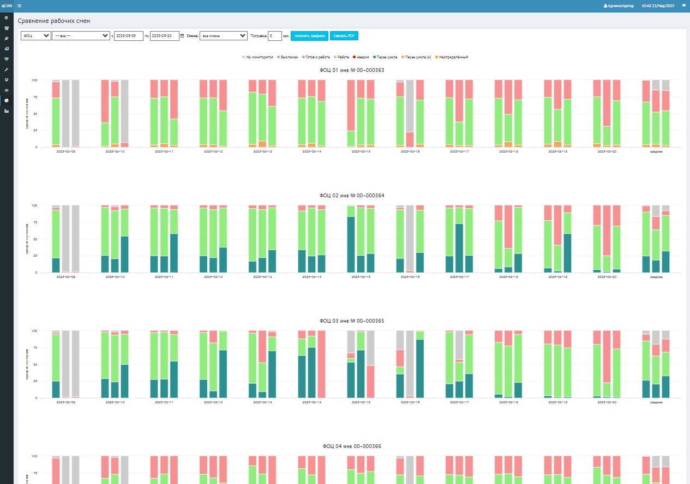The height and width of the screenshot is (484, 690).
Task: Click the chart title 'ФОЦ 04 инв 00-000366'
Action: tap(352, 446)
